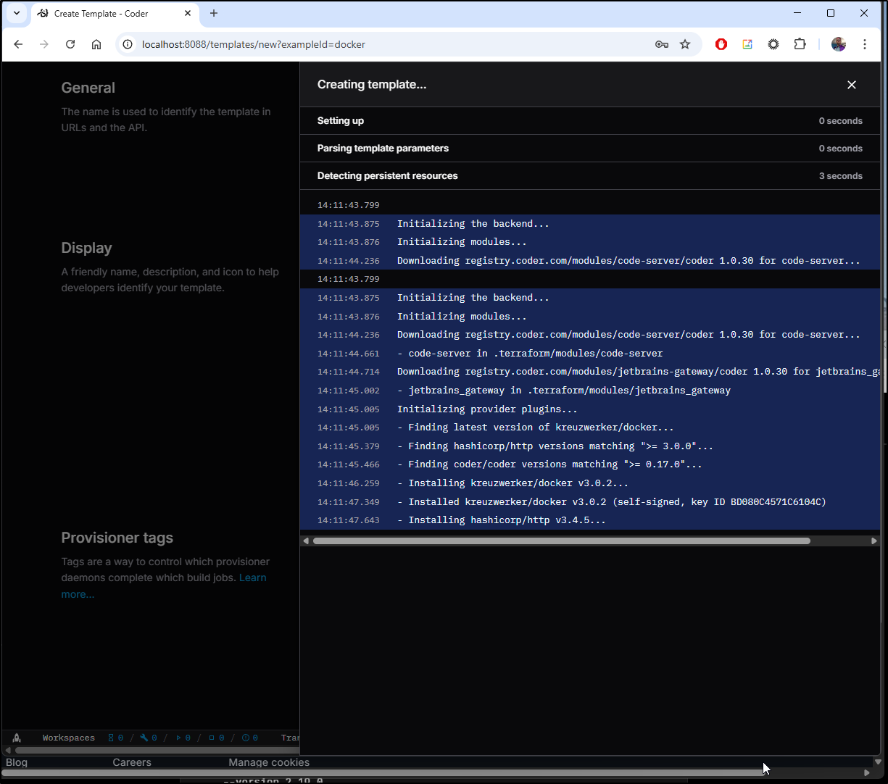Open the red ad blocker extension
Viewport: 888px width, 784px height.
pos(721,44)
